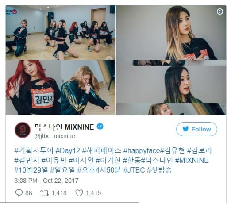Open the #happyface hashtag
231x204 pixels.
142,150
